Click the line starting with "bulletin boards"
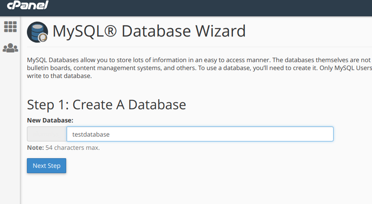This screenshot has width=372, height=204. pyautogui.click(x=199, y=68)
